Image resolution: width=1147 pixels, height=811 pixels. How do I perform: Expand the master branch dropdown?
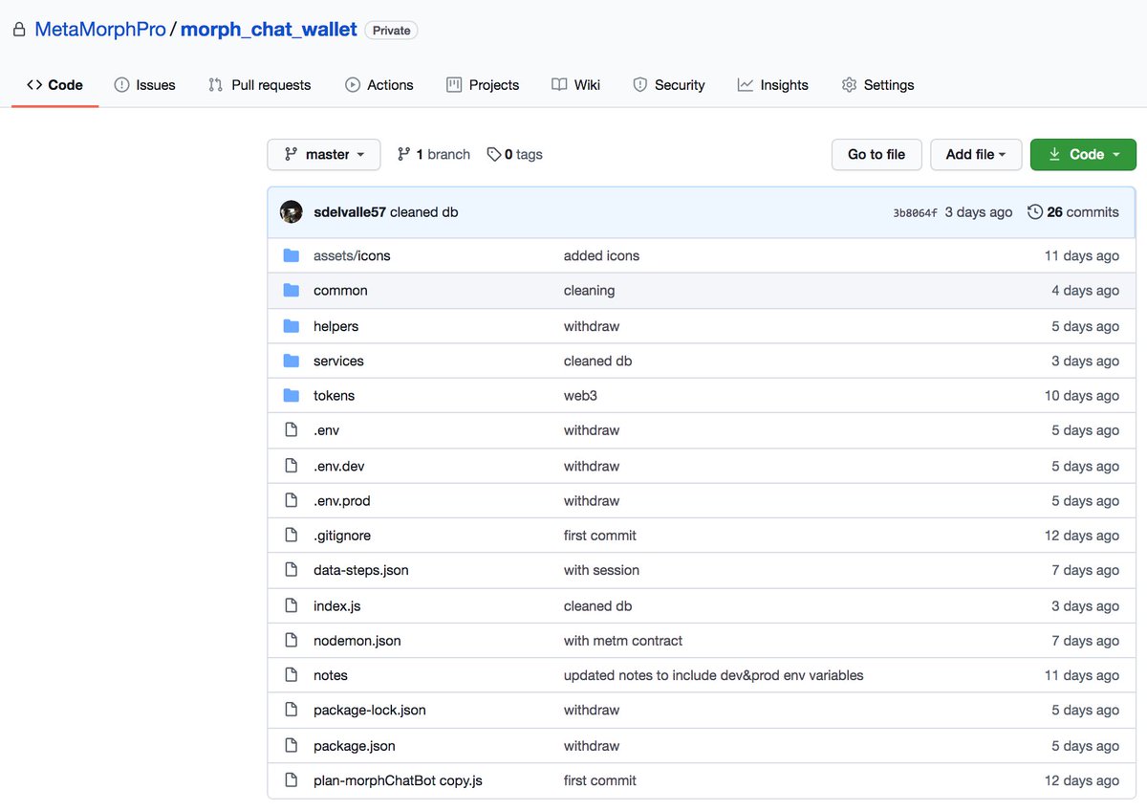tap(324, 155)
